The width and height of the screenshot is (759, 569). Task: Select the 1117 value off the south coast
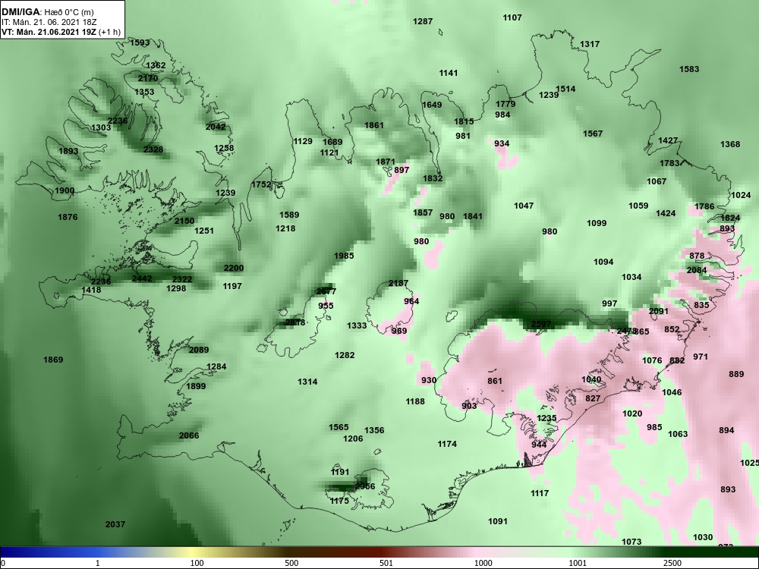(x=540, y=493)
